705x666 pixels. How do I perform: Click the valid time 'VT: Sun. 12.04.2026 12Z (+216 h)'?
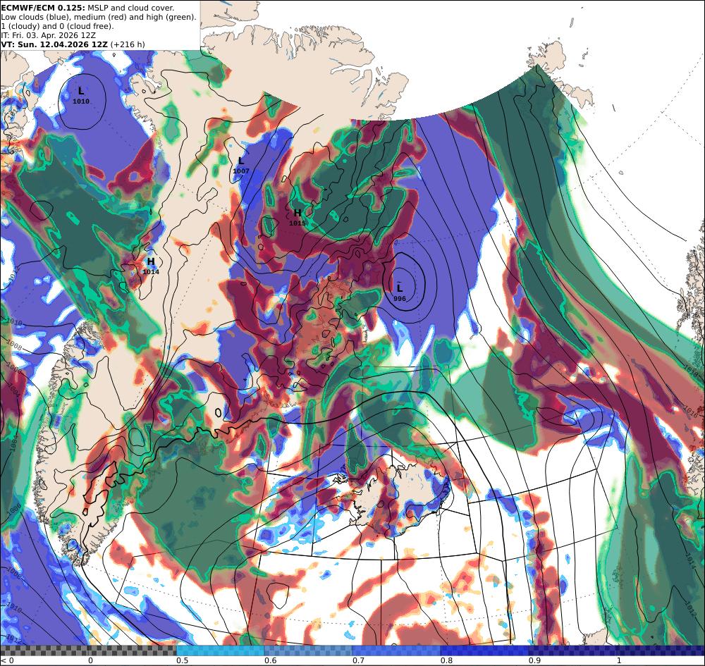73,44
